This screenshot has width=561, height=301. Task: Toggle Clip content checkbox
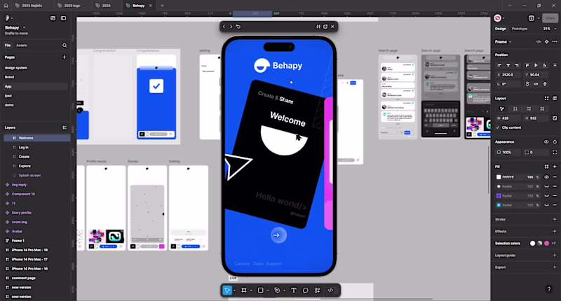pyautogui.click(x=498, y=127)
